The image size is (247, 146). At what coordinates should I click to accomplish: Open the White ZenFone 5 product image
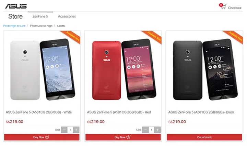coord(43,70)
